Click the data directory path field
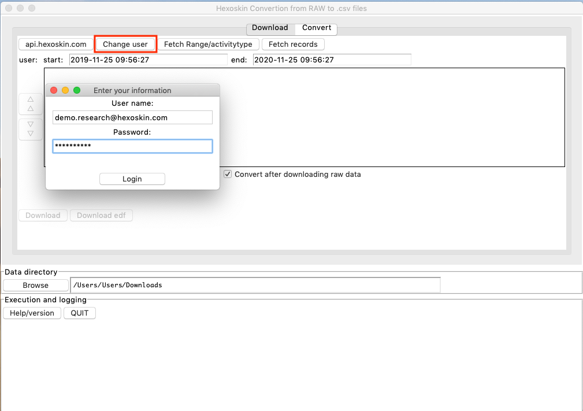 click(255, 286)
